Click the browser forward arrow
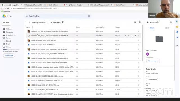The width and height of the screenshot is (180, 101). click(5, 8)
